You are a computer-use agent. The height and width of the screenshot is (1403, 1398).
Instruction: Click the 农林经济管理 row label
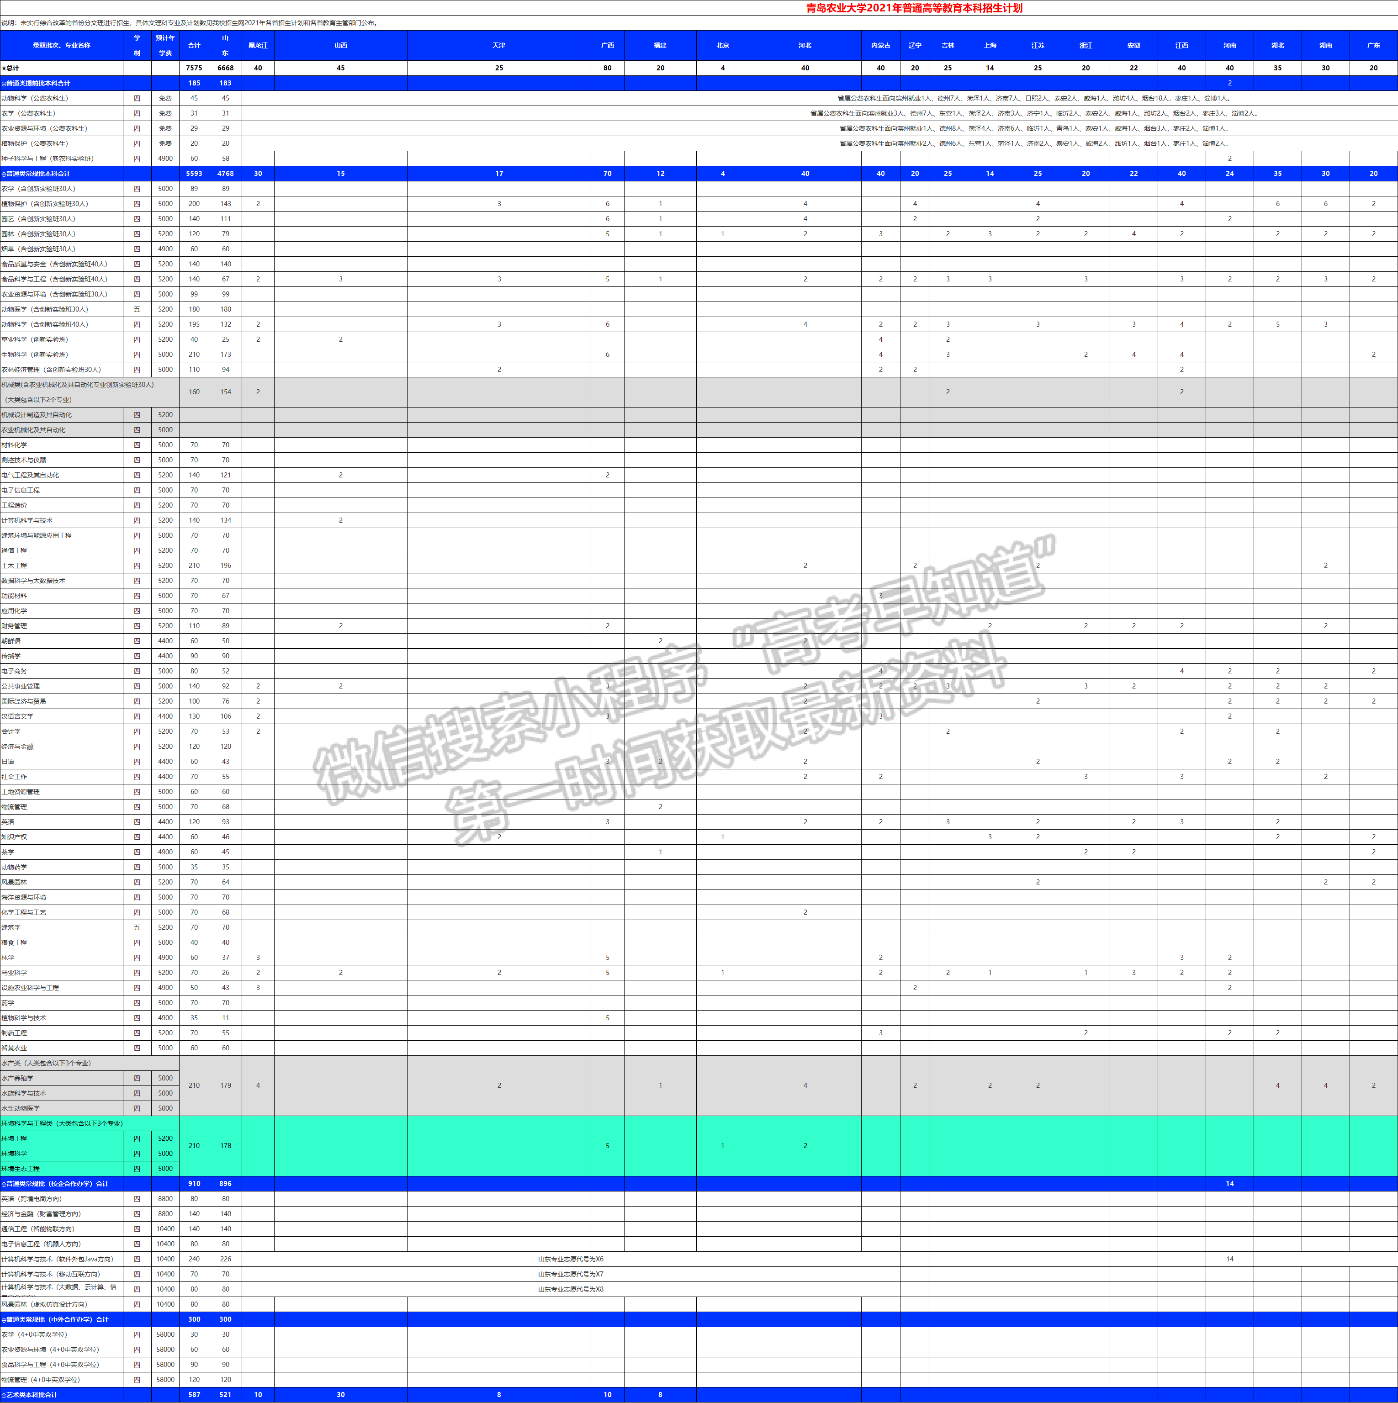[x=52, y=370]
